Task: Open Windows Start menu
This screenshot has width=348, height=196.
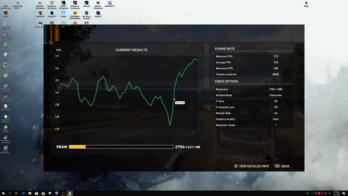Action: click(x=3, y=193)
